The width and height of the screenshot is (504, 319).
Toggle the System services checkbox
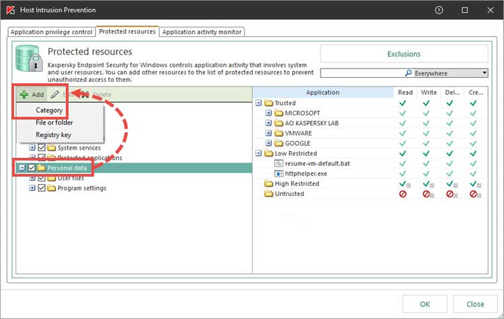pyautogui.click(x=42, y=148)
